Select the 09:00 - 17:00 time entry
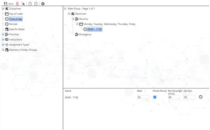This screenshot has width=210, height=130. pos(95,29)
